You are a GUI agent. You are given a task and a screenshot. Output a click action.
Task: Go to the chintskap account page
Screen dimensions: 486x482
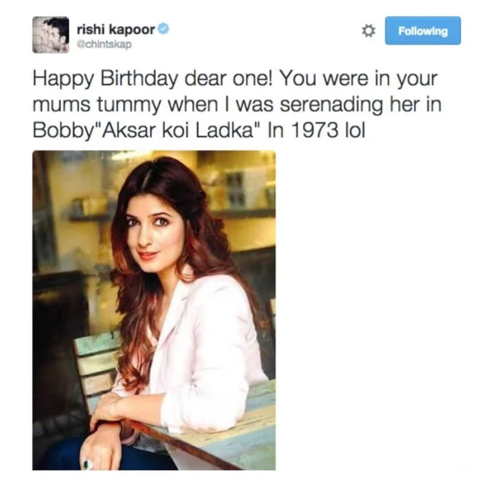104,45
